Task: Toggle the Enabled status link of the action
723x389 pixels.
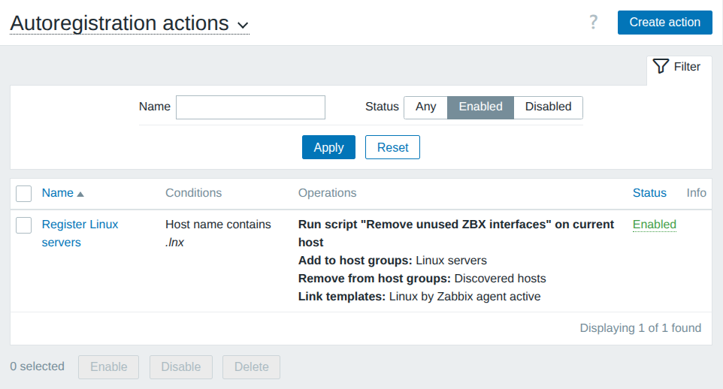Action: [x=654, y=225]
